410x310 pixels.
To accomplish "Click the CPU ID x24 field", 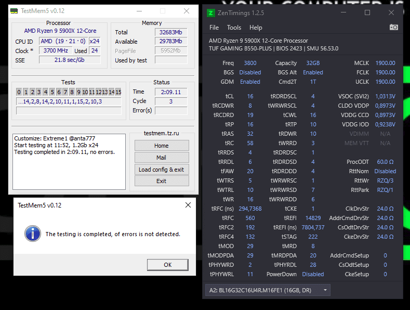I will [x=95, y=41].
